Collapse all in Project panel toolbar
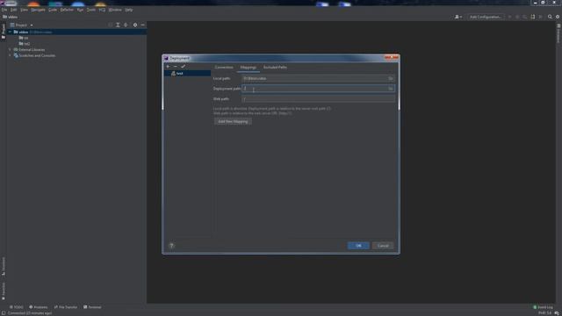Screen dimensions: 562x316 click(x=126, y=25)
